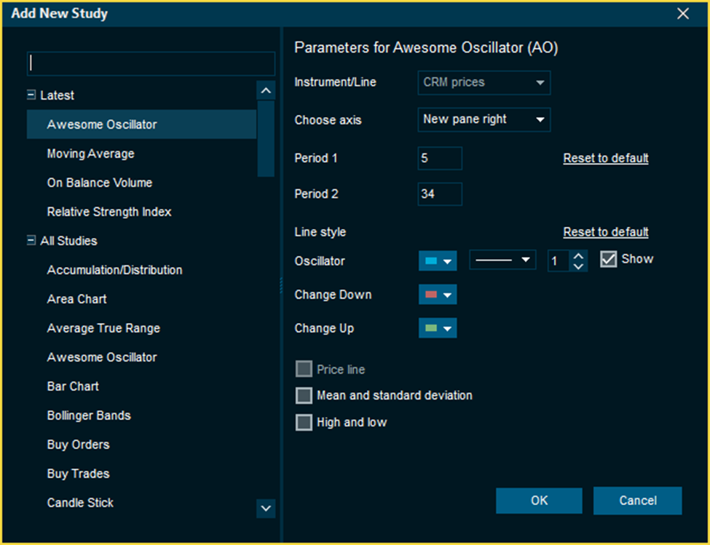Open the Instrument/Line CRM prices dropdown

pos(484,83)
